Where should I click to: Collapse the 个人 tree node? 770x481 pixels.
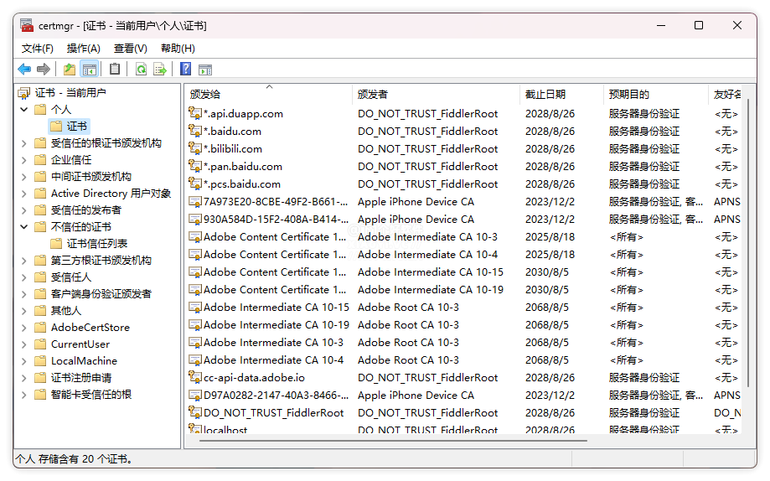(x=24, y=110)
